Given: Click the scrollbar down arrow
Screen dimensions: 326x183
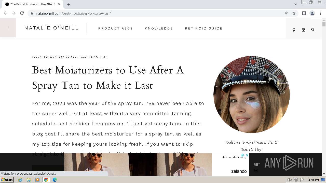Looking at the screenshot, I should click(324, 174).
